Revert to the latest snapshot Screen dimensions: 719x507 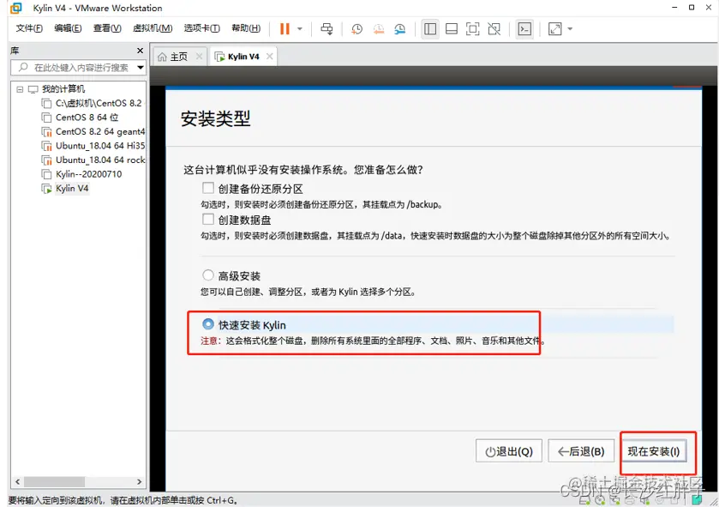(378, 28)
